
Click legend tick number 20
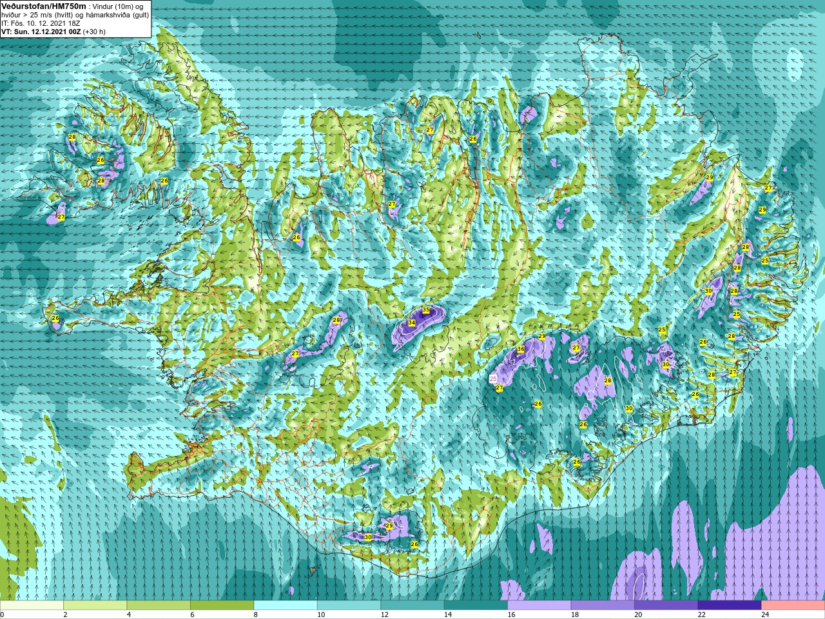pyautogui.click(x=639, y=614)
